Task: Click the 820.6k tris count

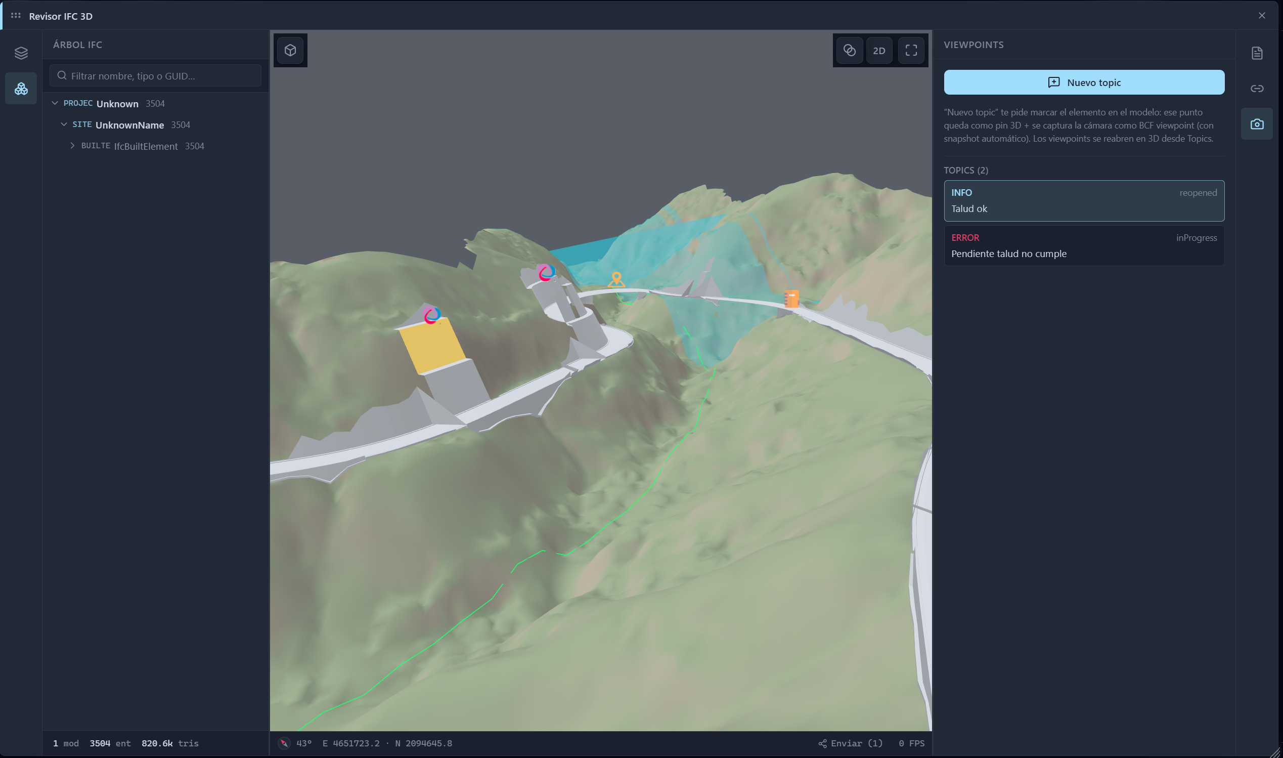Action: click(x=170, y=743)
